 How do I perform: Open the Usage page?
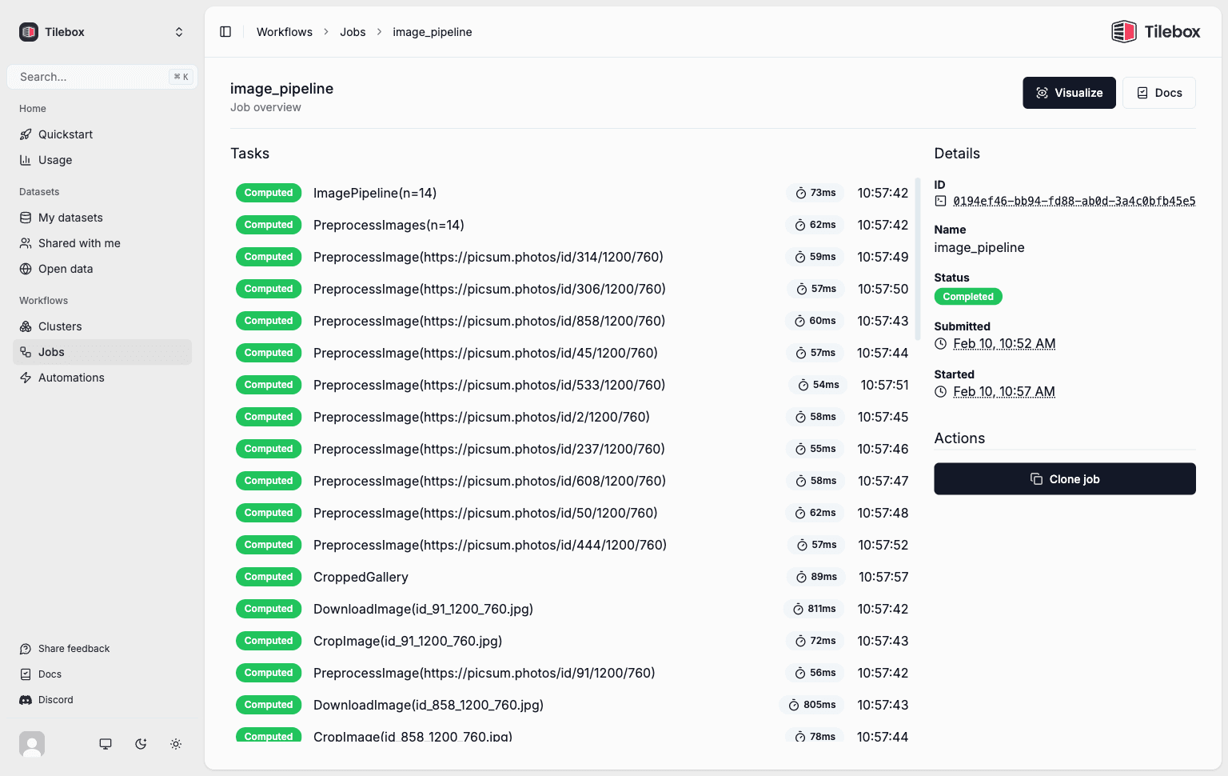[x=102, y=160]
